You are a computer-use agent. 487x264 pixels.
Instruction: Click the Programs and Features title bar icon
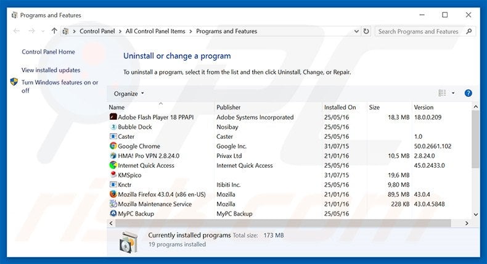(14, 15)
